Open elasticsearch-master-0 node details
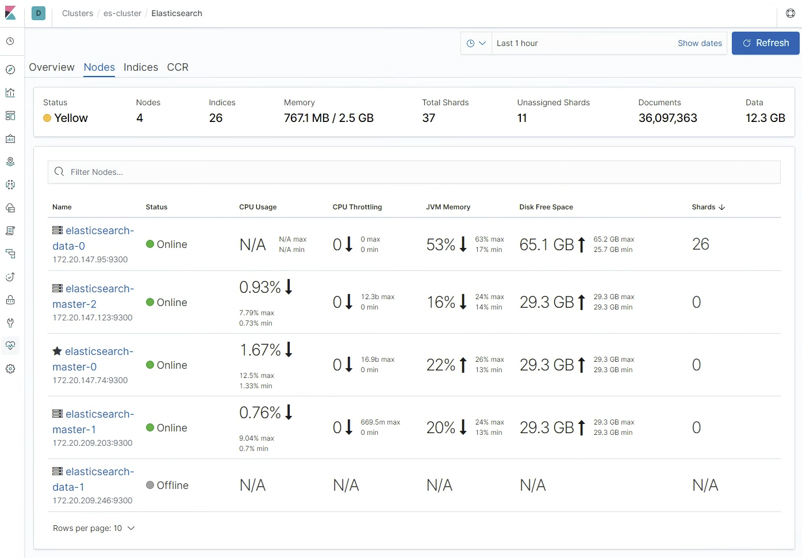The width and height of the screenshot is (802, 558). pyautogui.click(x=93, y=359)
